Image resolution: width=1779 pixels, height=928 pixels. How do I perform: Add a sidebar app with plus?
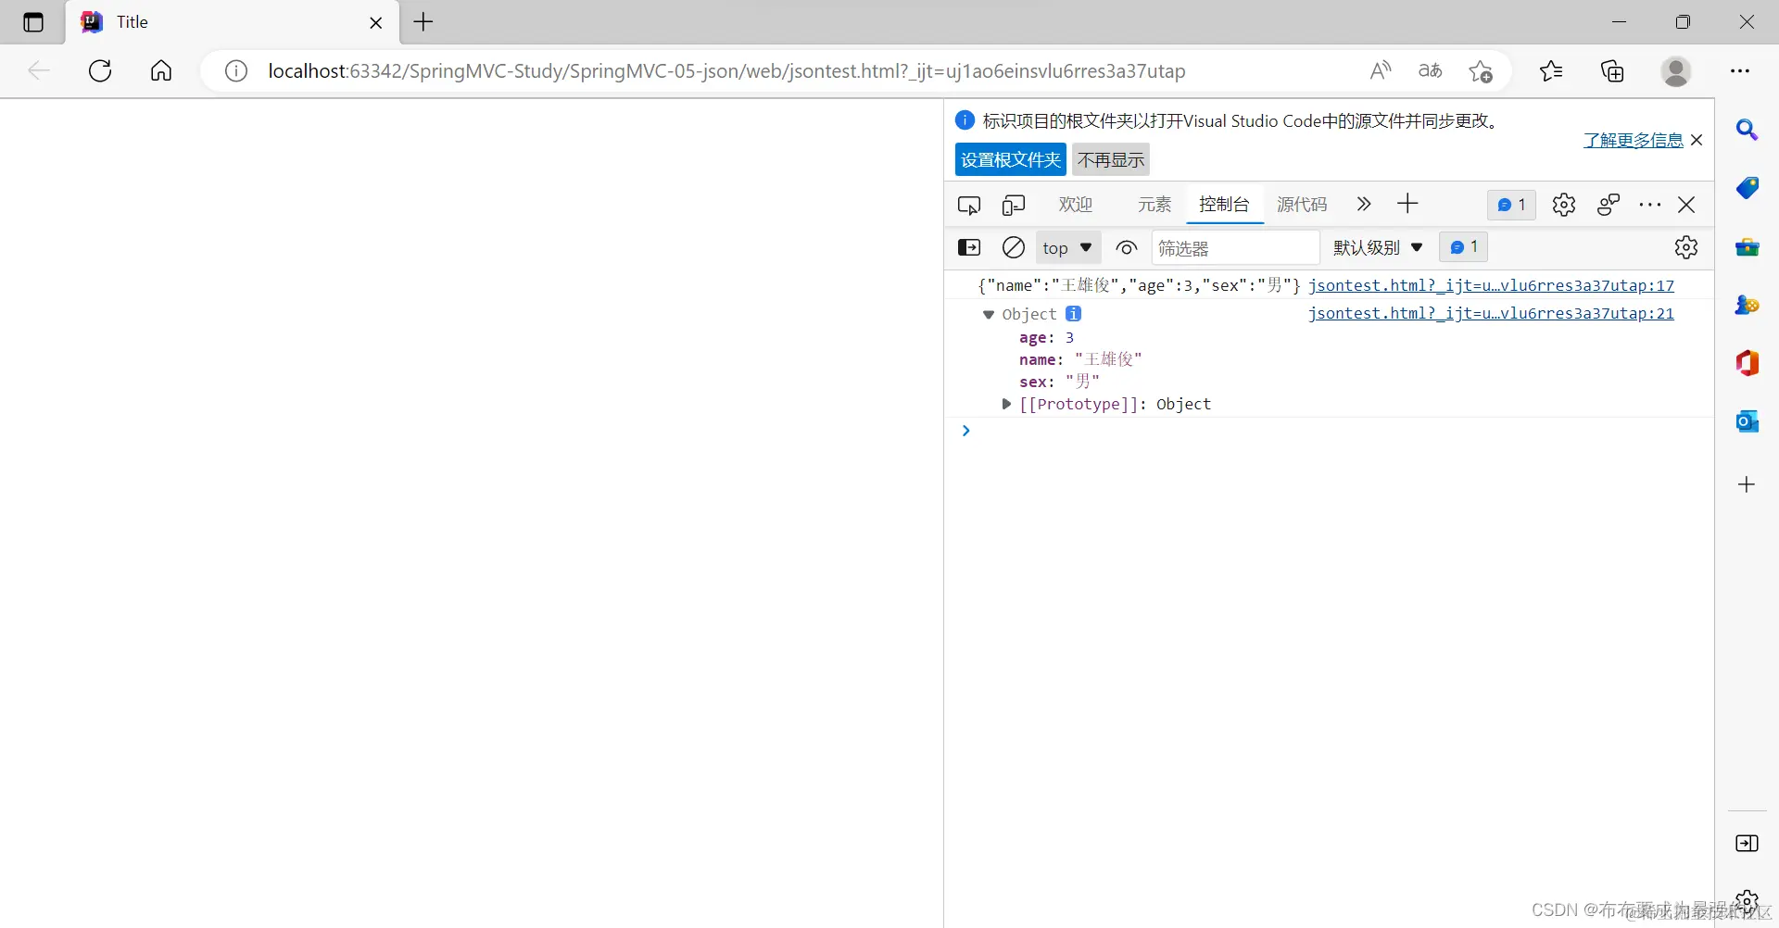[x=1747, y=484]
